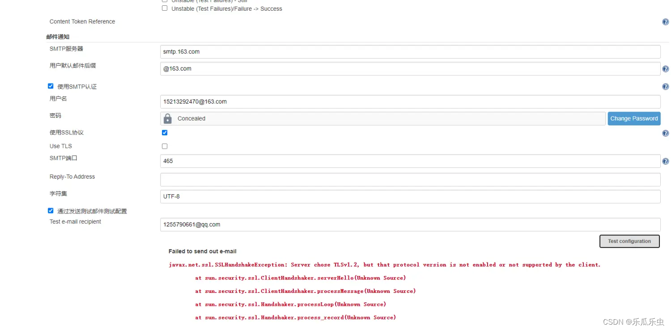This screenshot has height=330, width=671.
Task: Open help beside the 用户默认邮件后缀 field
Action: (x=665, y=68)
